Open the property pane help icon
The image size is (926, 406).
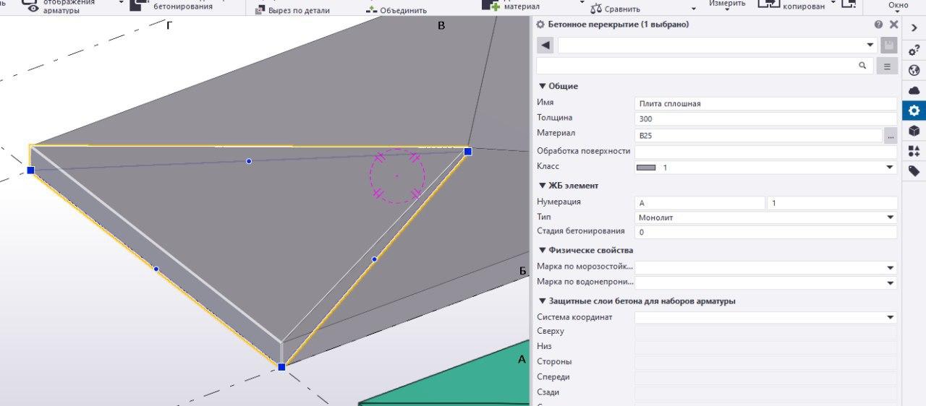[878, 25]
